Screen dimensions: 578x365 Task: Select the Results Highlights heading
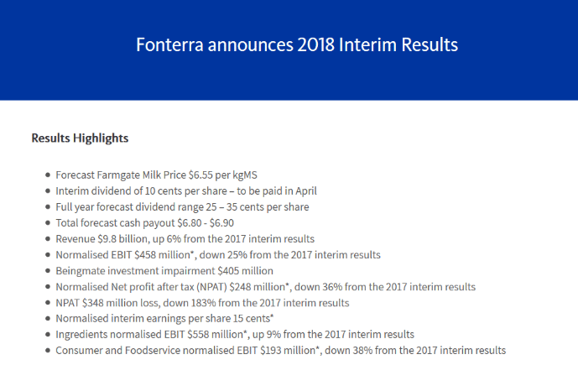(x=80, y=137)
